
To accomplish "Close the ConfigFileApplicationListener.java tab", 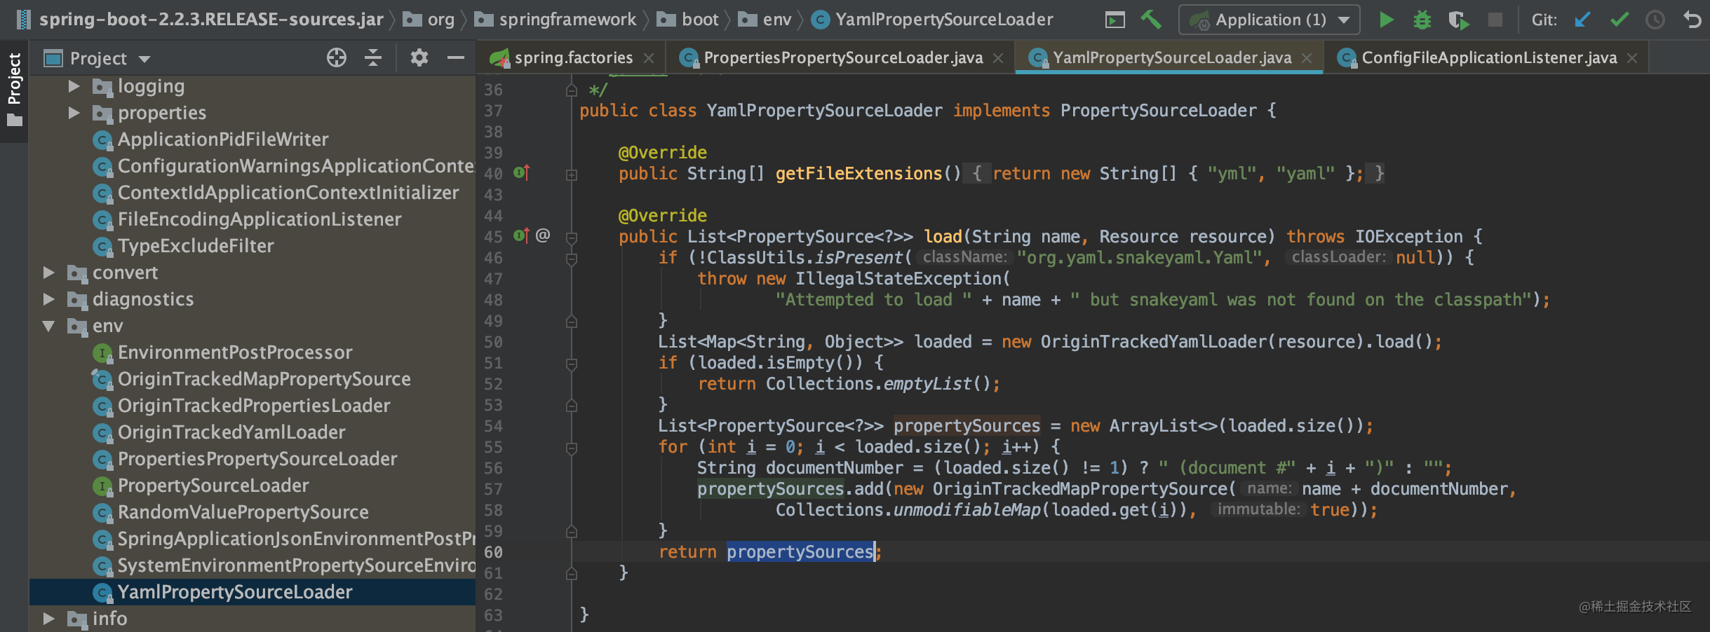I will tap(1632, 58).
